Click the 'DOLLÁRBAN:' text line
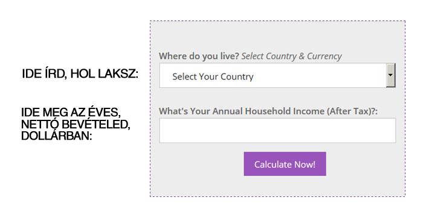Screen dimensions: 426x221 (57, 135)
